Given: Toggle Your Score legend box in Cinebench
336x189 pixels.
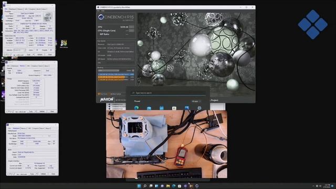Looking at the screenshot, I should (x=99, y=94).
